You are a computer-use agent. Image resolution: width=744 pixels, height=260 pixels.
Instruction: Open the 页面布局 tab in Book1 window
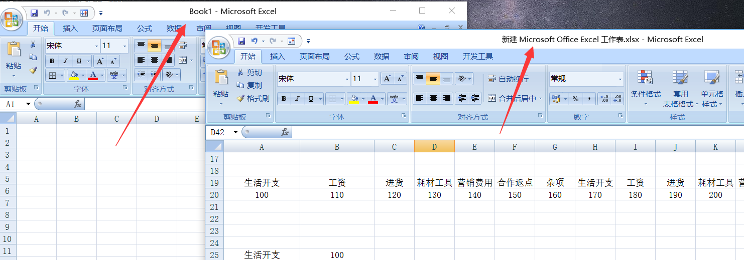pos(107,29)
